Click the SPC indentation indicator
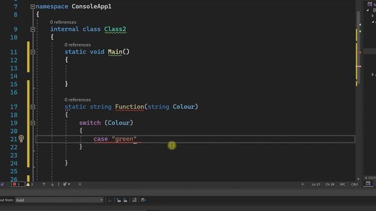376x211 pixels. coord(343,184)
